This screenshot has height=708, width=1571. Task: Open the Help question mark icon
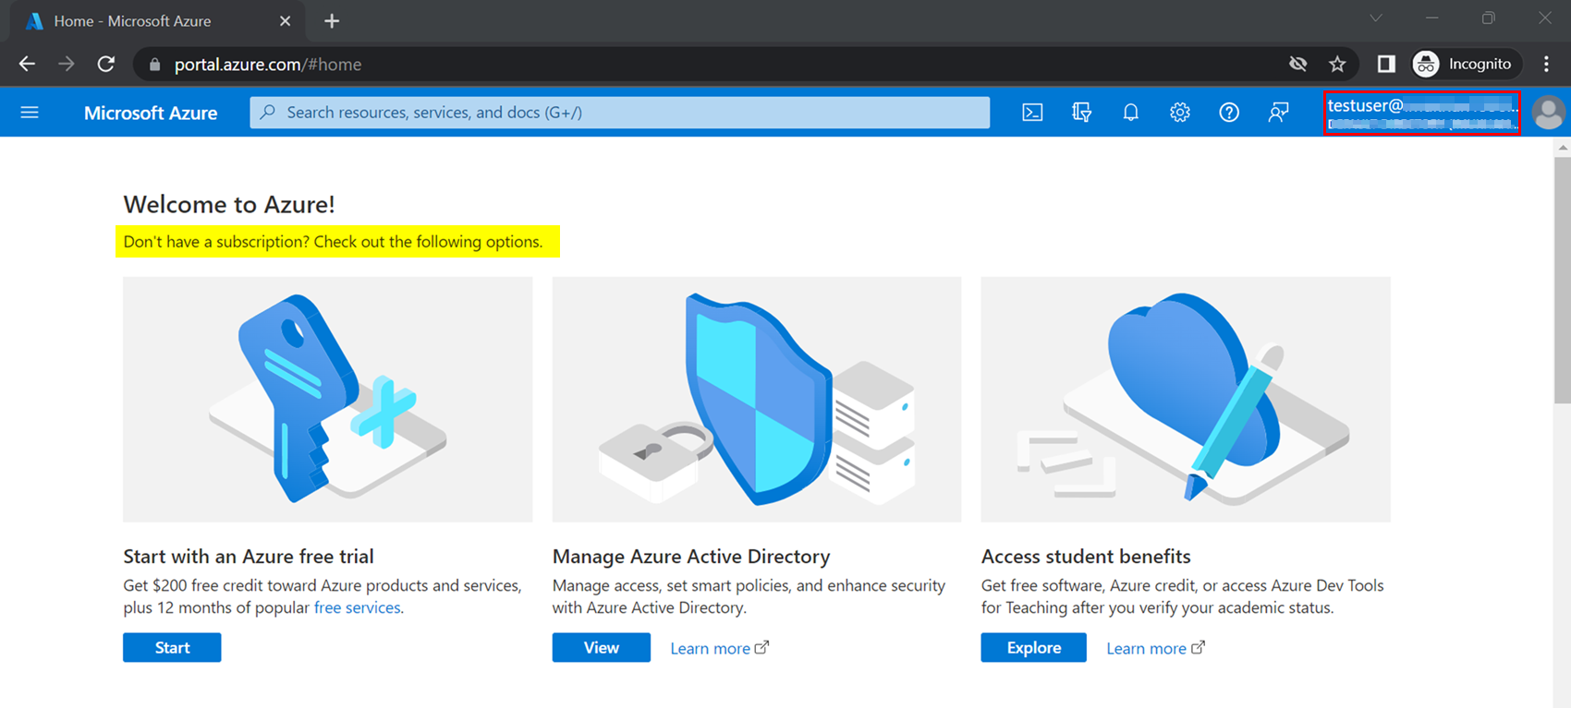tap(1228, 113)
